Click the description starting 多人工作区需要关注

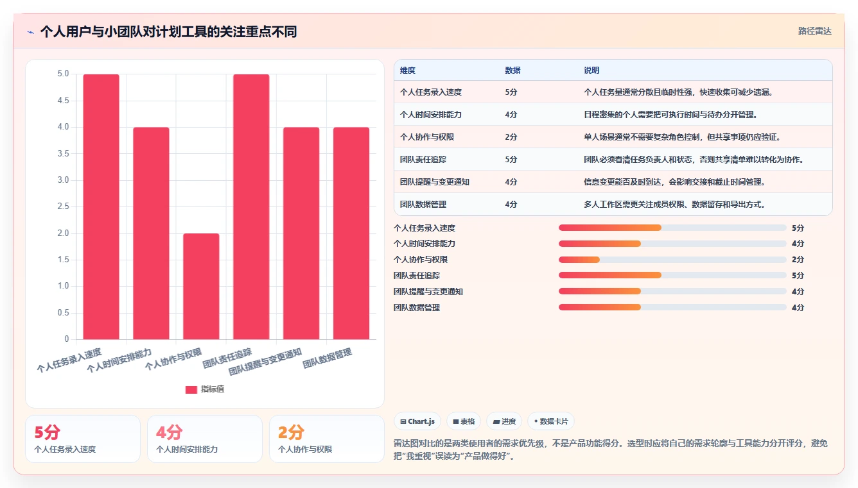[674, 205]
